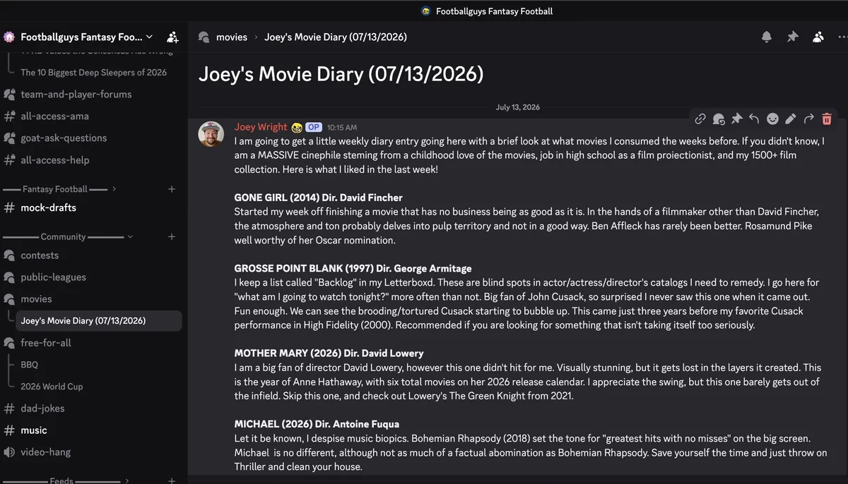The height and width of the screenshot is (484, 848).
Task: Show pinned messages from header pin icon
Action: [793, 37]
